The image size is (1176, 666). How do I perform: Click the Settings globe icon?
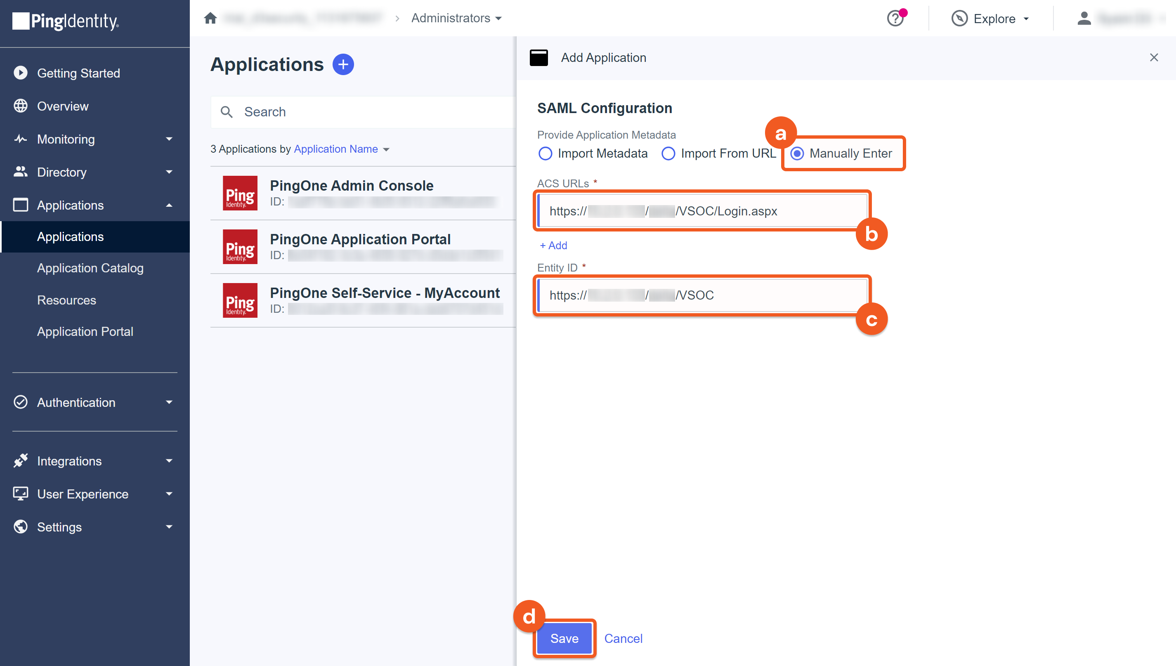point(21,527)
